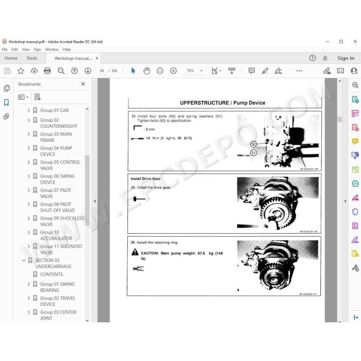Open more tools ellipsis

pos(299,71)
